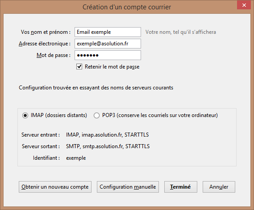Click the Vos nom et prénom label
The width and height of the screenshot is (254, 210).
click(x=46, y=32)
